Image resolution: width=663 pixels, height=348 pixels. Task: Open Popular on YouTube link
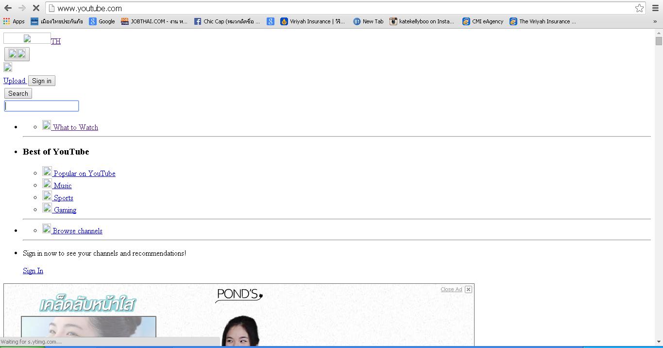(x=85, y=174)
